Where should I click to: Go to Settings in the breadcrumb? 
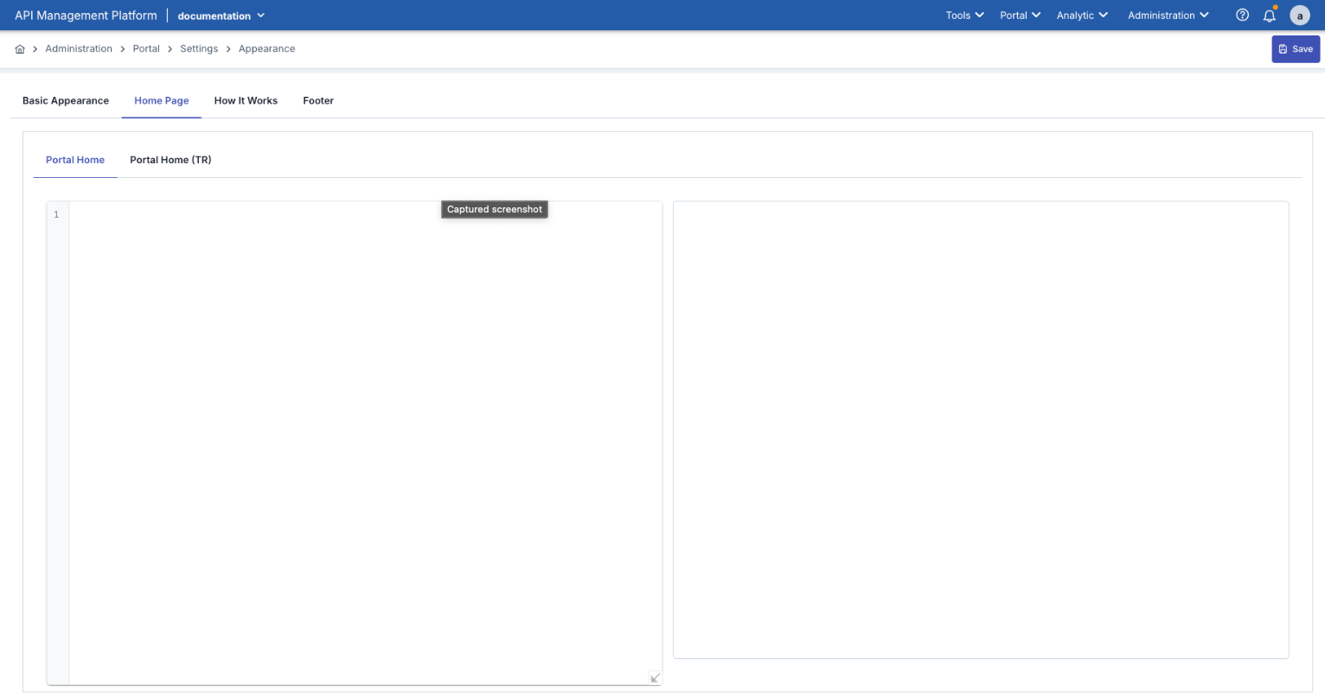199,49
